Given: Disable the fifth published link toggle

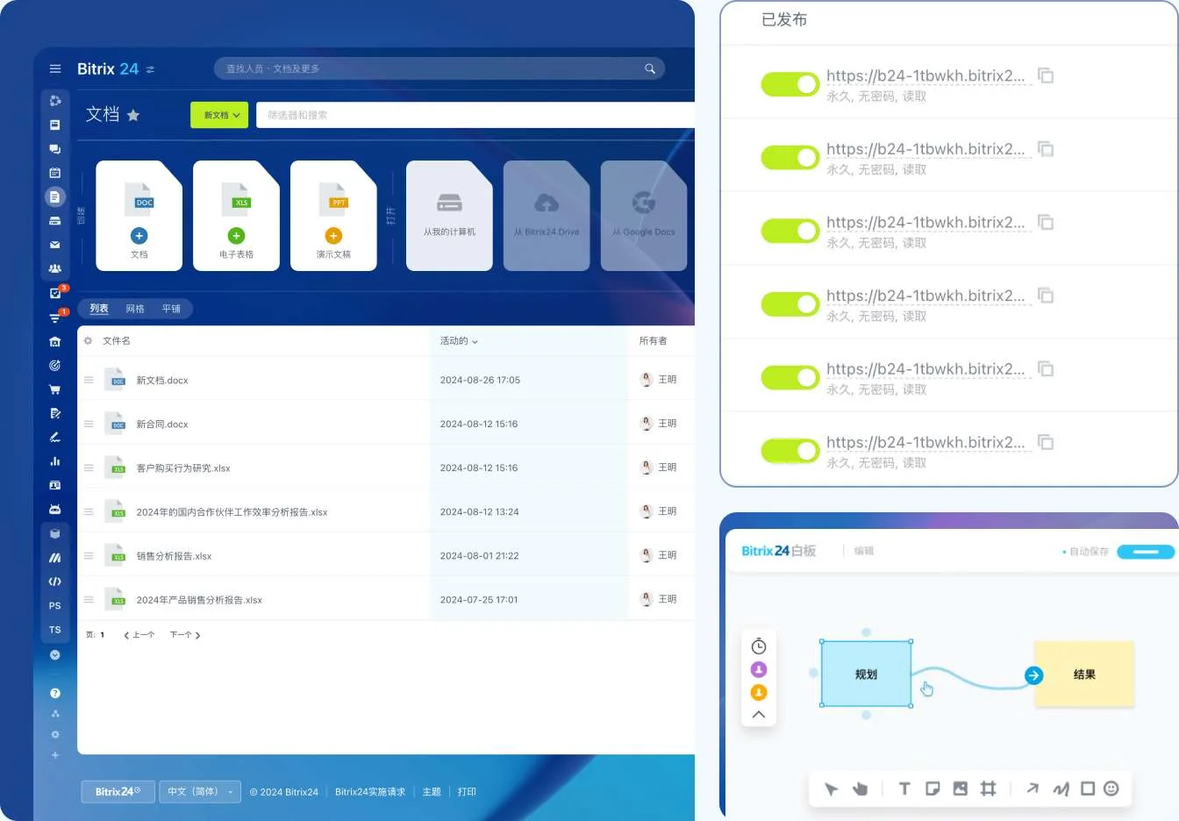Looking at the screenshot, I should [790, 377].
